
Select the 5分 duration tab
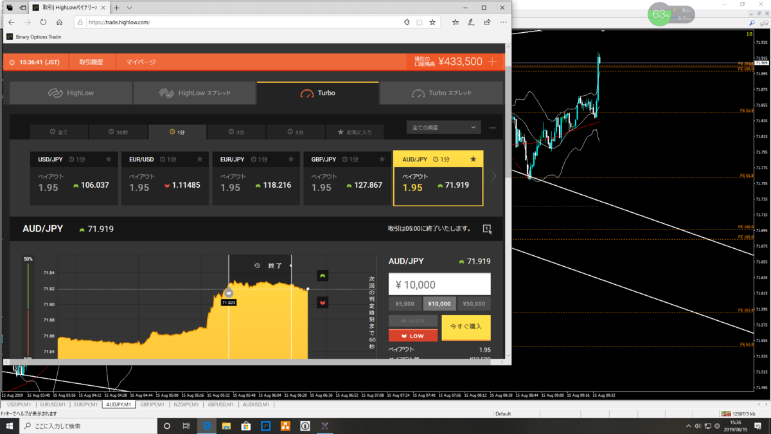pos(295,132)
